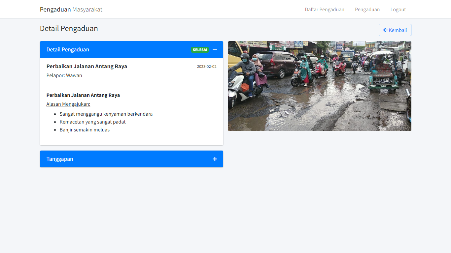The width and height of the screenshot is (451, 253).
Task: Open the Daftar Pengaduan menu item
Action: point(325,10)
